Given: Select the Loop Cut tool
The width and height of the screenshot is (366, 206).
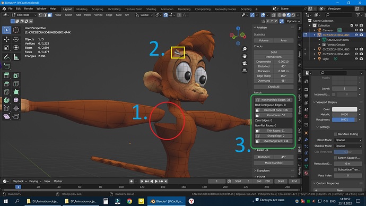Looking at the screenshot, I should [16, 83].
